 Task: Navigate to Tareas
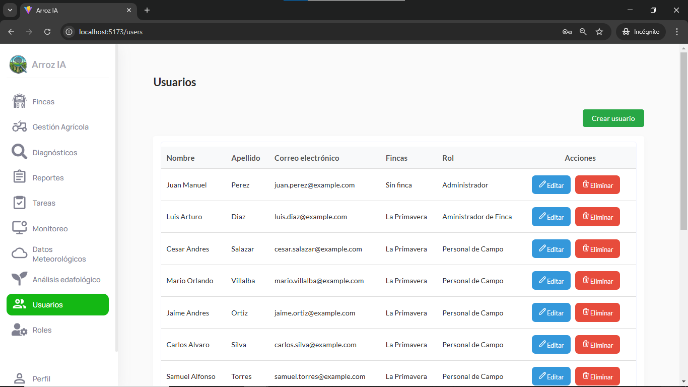click(57, 203)
